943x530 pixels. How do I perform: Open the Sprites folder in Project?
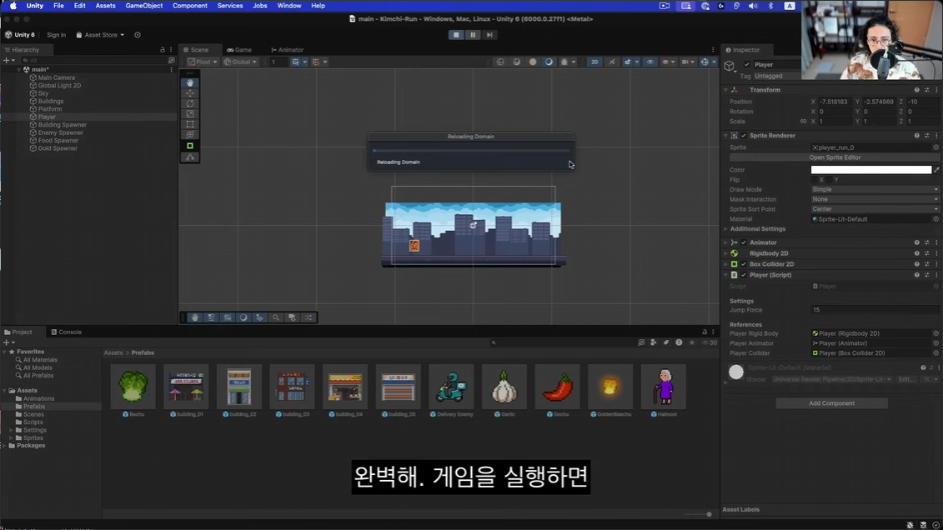33,438
